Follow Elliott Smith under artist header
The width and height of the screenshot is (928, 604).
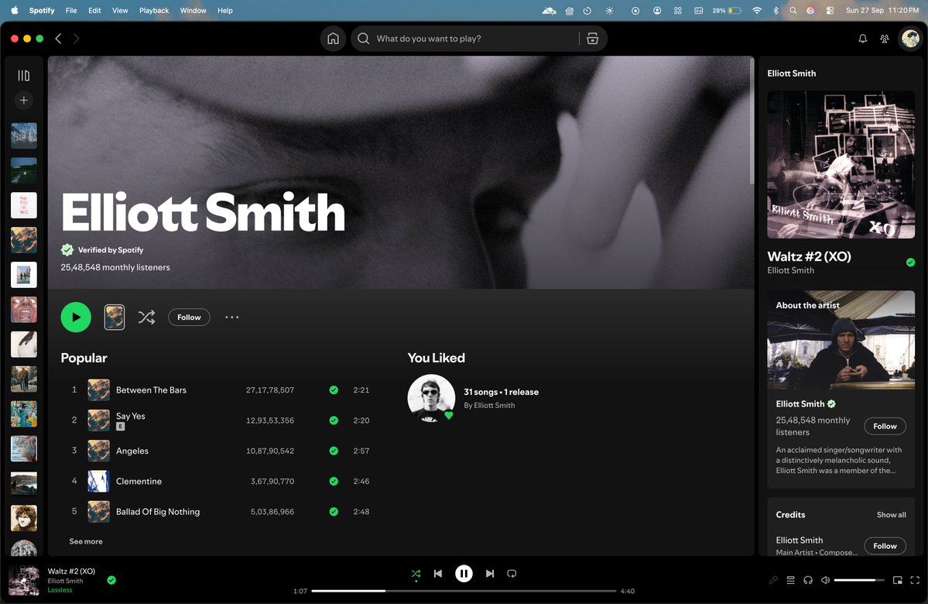pos(189,317)
